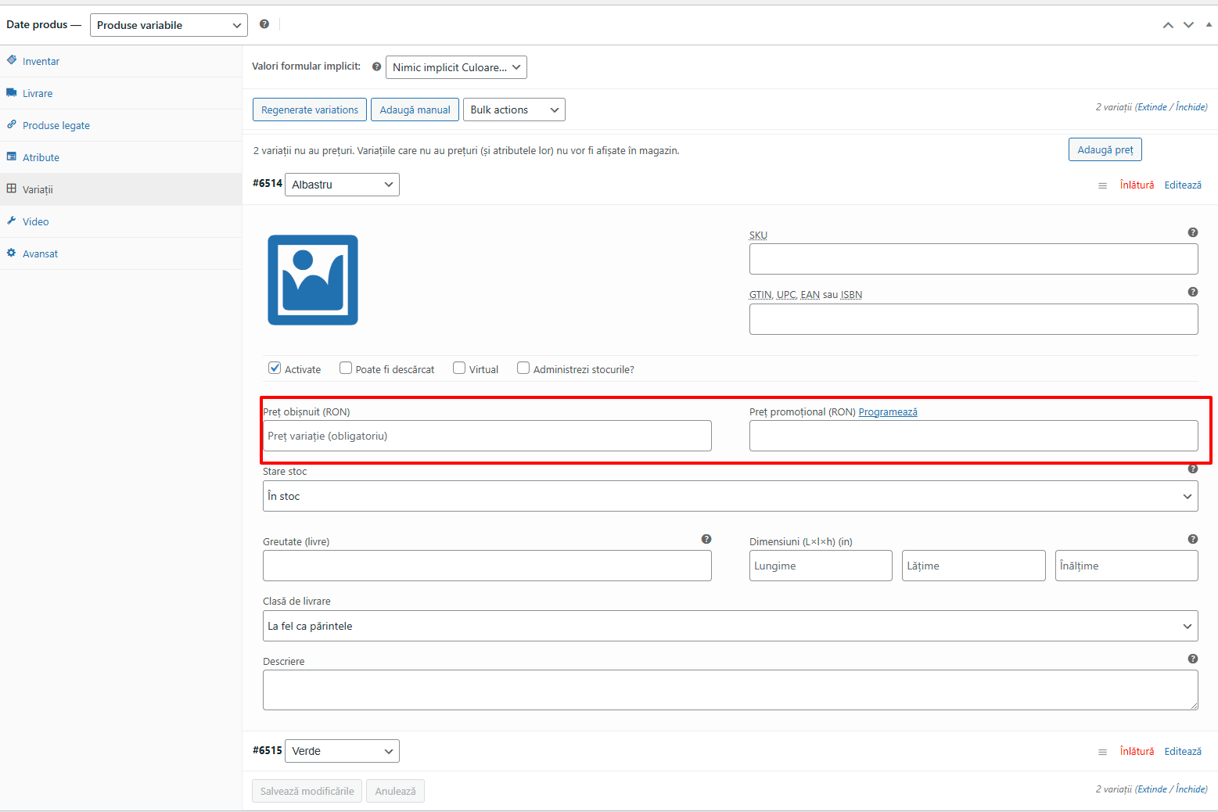Click into the Preț obișnuit input field

tap(487, 436)
